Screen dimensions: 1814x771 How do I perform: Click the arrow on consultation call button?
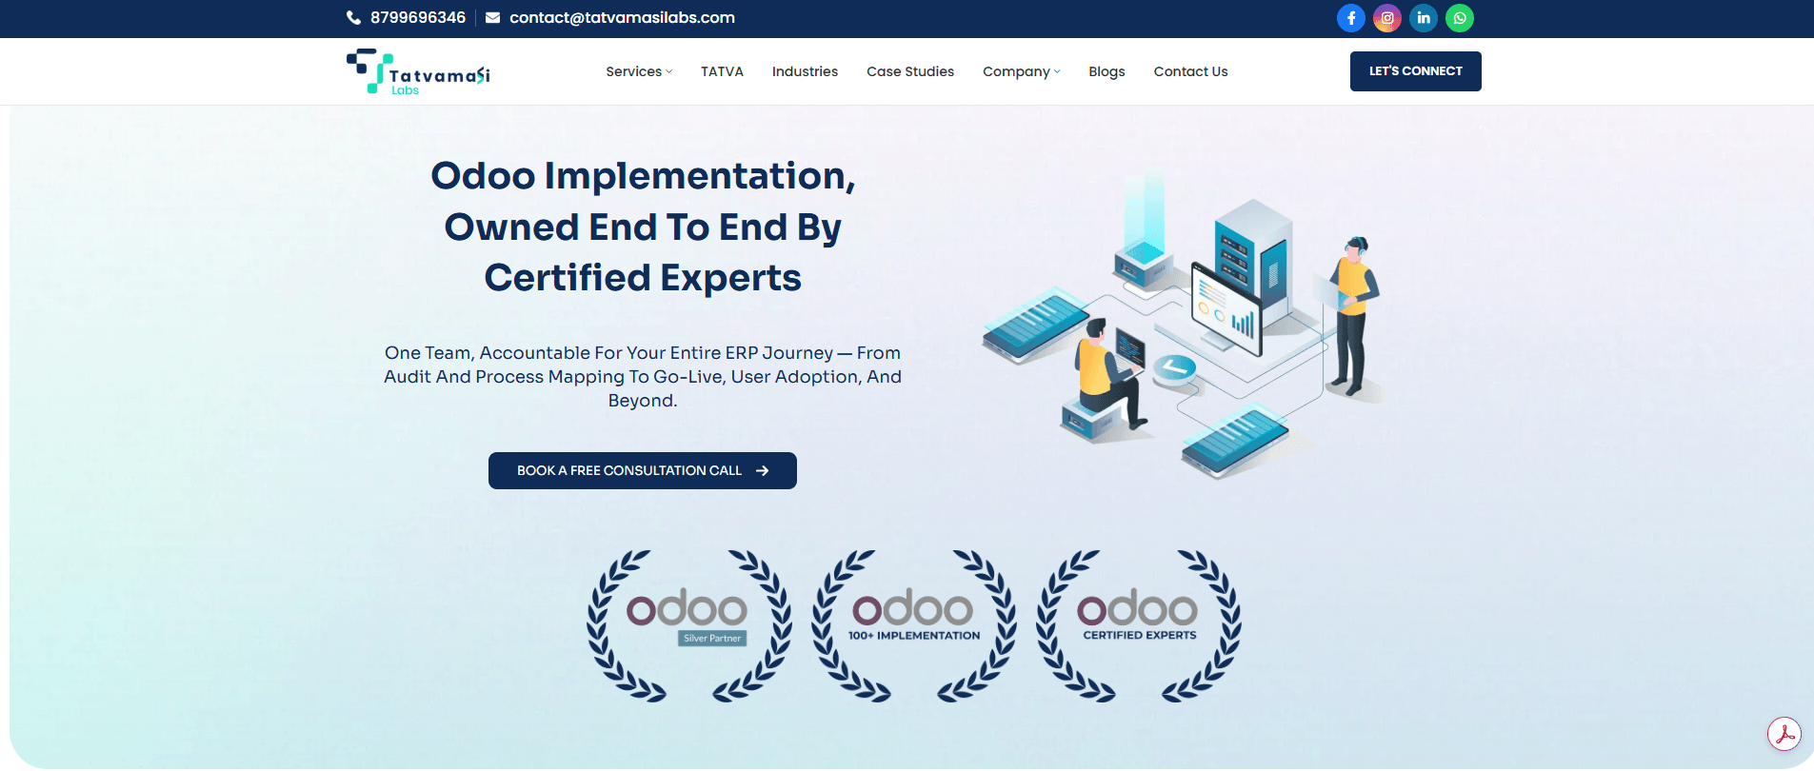point(762,471)
